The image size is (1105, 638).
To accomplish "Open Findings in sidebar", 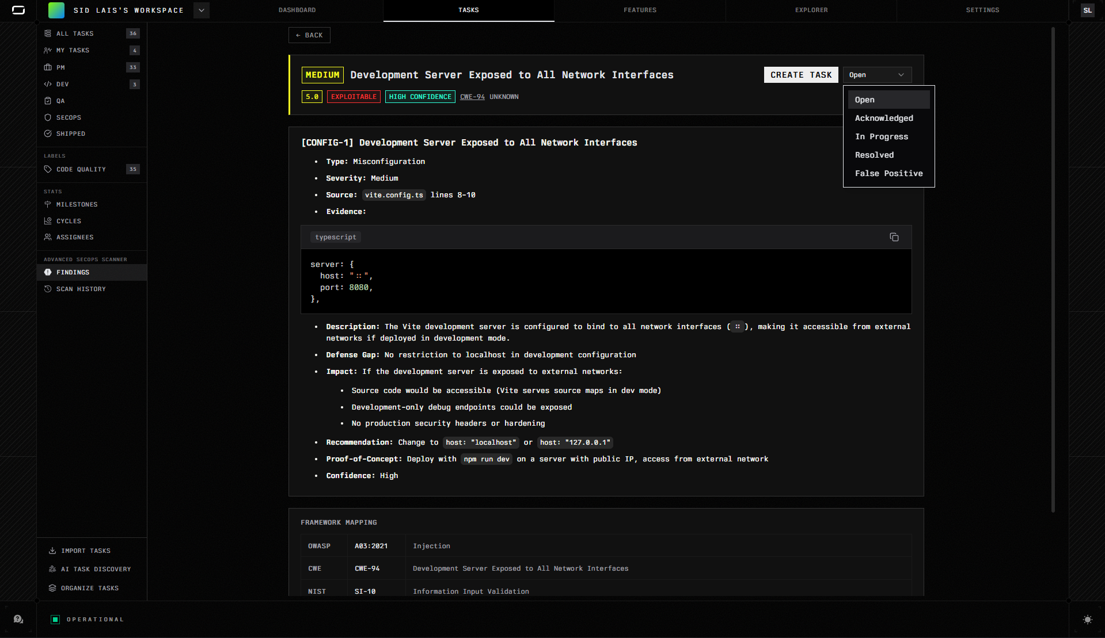I will (92, 272).
